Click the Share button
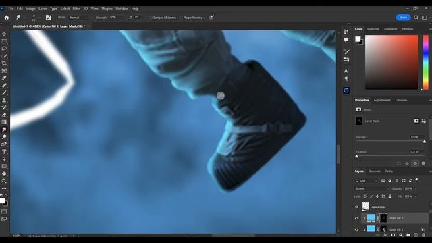 403,18
